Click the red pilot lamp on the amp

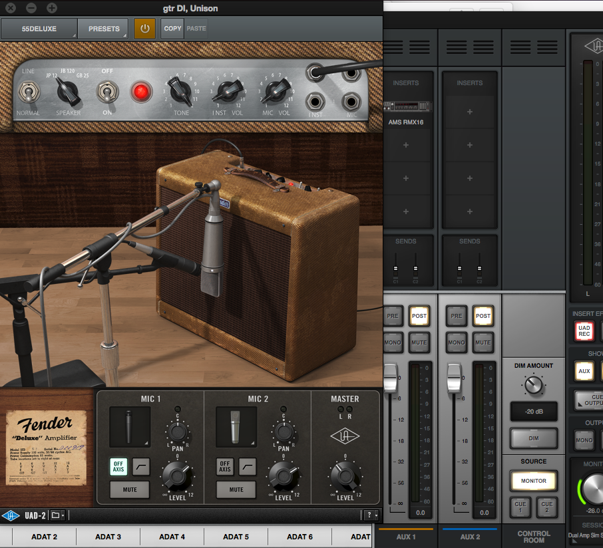(x=140, y=92)
